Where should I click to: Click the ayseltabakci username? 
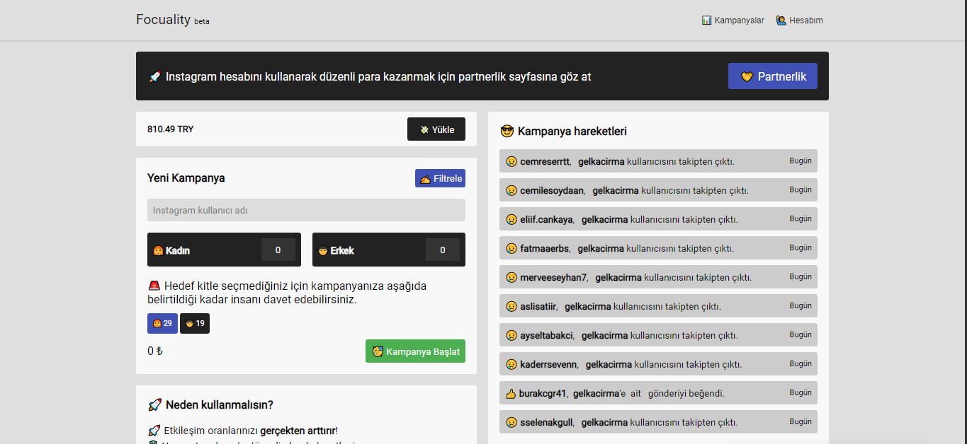[546, 335]
